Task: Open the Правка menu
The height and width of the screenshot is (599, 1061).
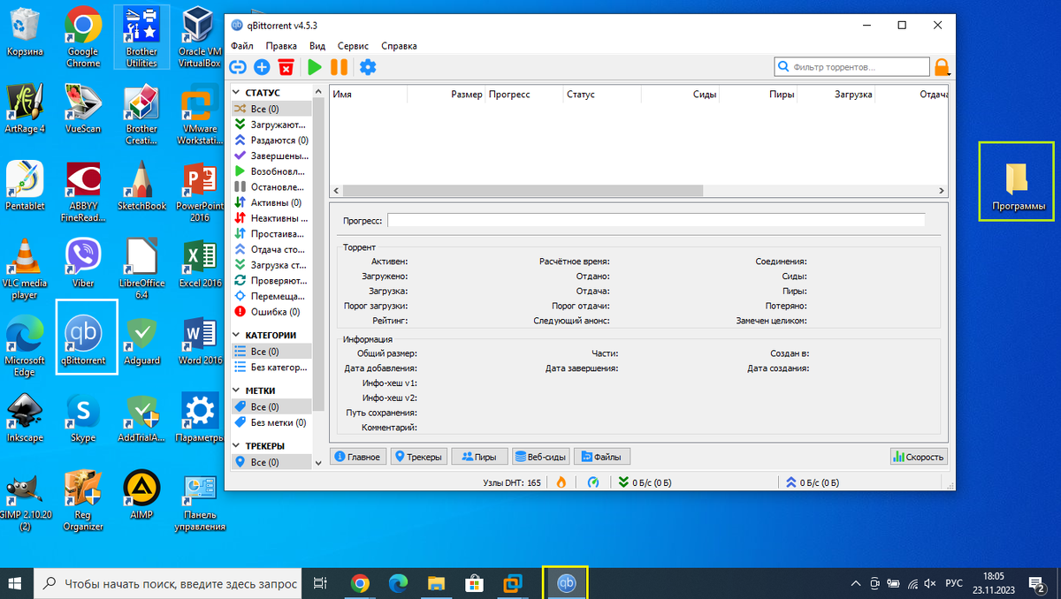Action: pos(281,46)
